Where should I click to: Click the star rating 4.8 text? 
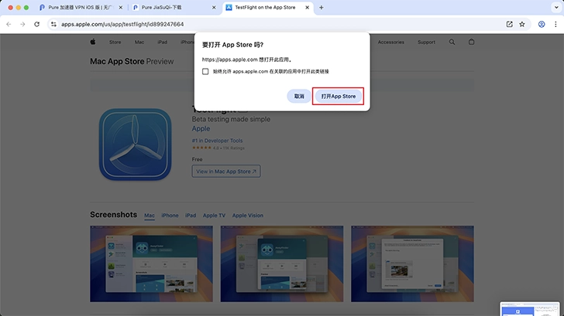tap(218, 148)
